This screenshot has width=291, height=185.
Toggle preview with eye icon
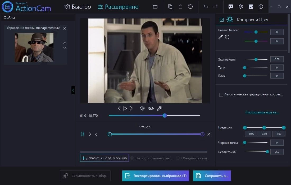click(x=151, y=108)
